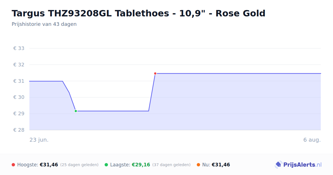333x175 pixels.
Task: Click the € 31 axis label
Action: point(19,81)
